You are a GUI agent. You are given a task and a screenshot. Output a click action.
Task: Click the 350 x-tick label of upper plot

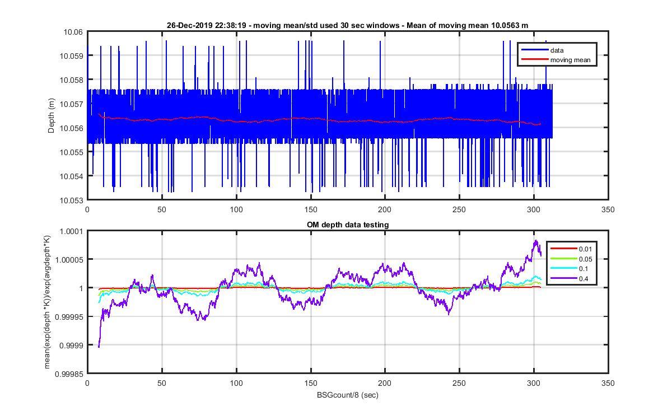point(608,210)
